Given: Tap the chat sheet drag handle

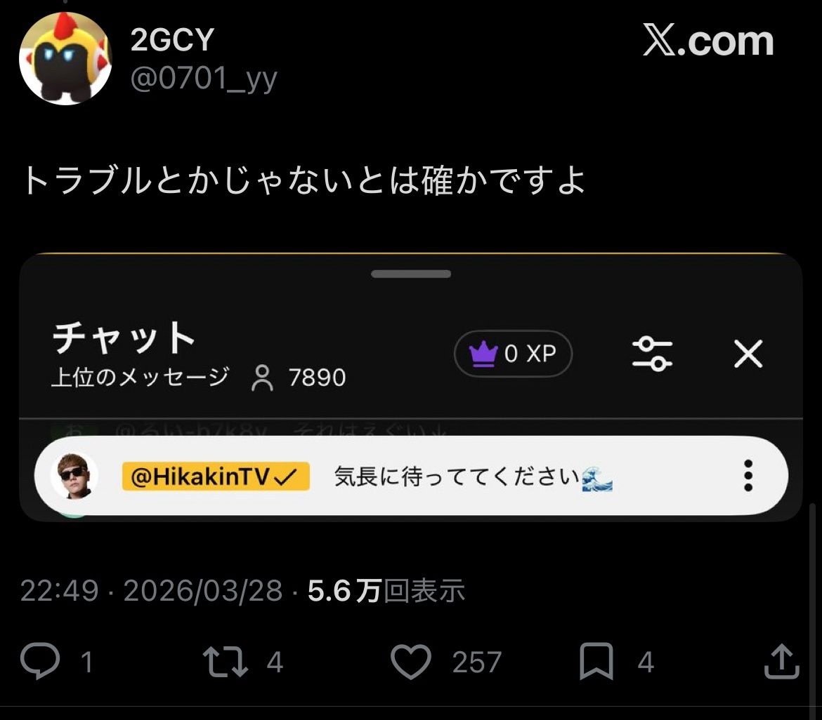Looking at the screenshot, I should [x=411, y=274].
